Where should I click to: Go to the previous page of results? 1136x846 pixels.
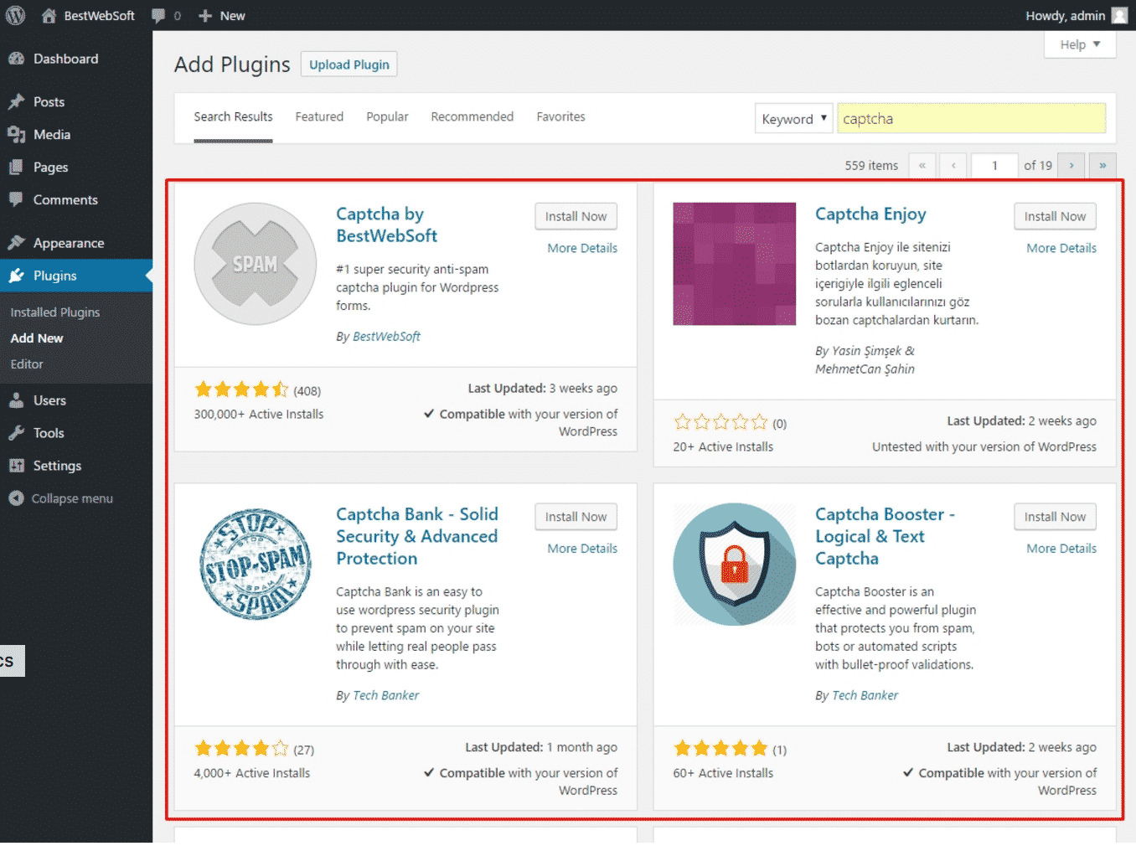pyautogui.click(x=953, y=165)
